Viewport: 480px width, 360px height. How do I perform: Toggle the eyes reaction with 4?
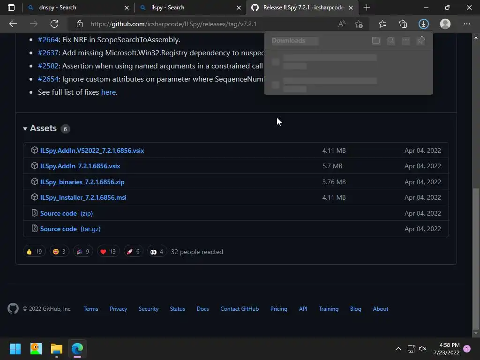157,252
